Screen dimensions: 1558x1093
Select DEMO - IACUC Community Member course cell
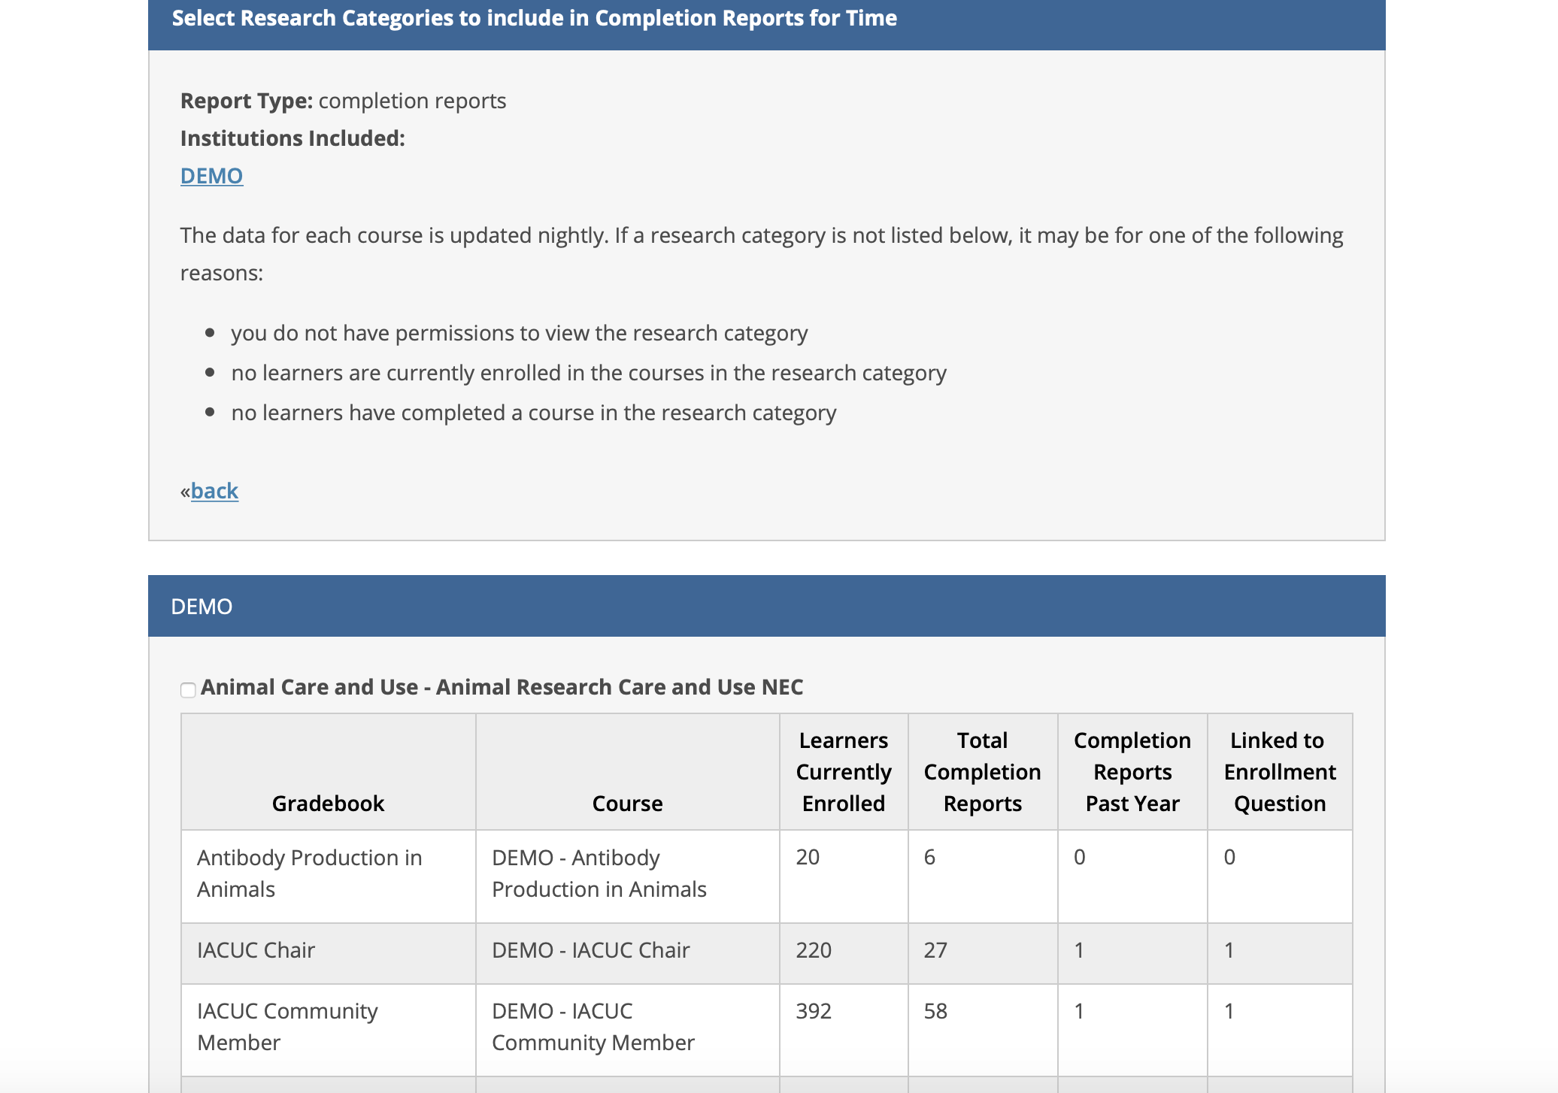point(628,1030)
